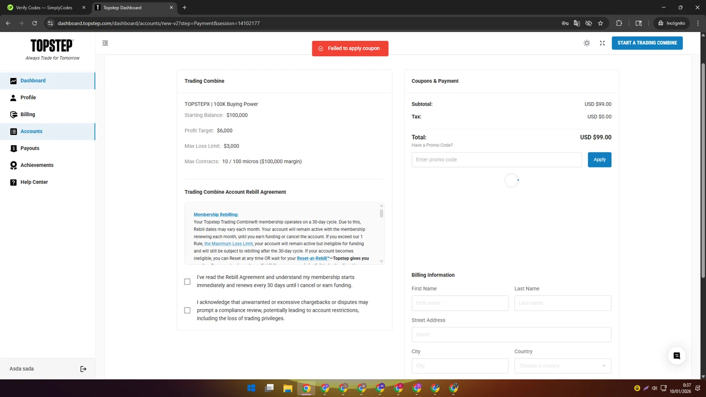Open Billing in sidebar
Image resolution: width=706 pixels, height=397 pixels.
click(48, 115)
